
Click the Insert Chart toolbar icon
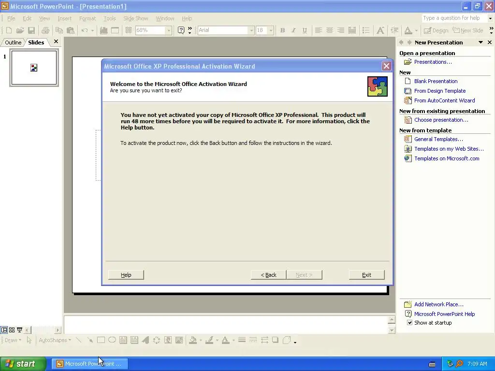point(103,30)
